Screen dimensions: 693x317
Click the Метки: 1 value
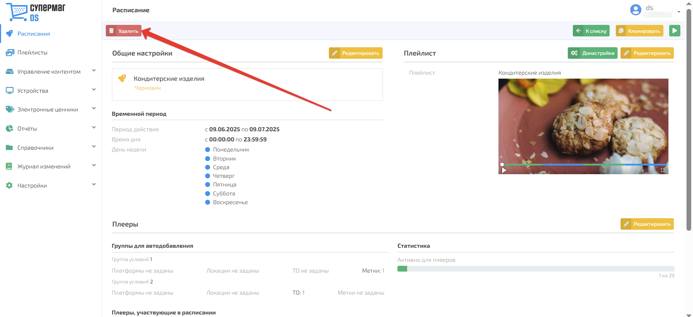tap(373, 271)
